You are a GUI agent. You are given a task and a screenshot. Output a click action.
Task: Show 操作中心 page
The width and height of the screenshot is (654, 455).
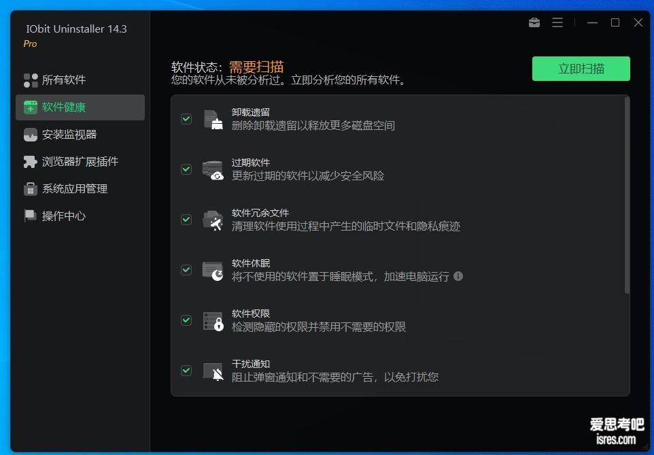(80, 216)
